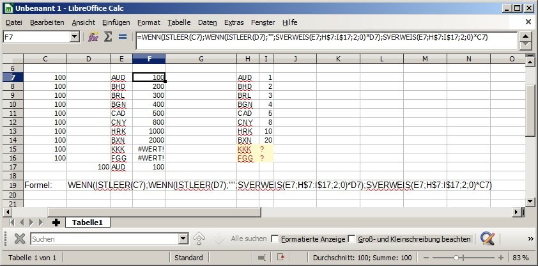Select the Tabelle1 sheet tab
Image resolution: width=538 pixels, height=266 pixels.
pos(88,223)
